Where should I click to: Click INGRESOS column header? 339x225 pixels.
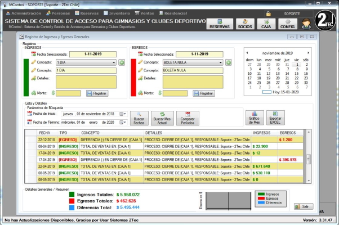tap(265, 133)
